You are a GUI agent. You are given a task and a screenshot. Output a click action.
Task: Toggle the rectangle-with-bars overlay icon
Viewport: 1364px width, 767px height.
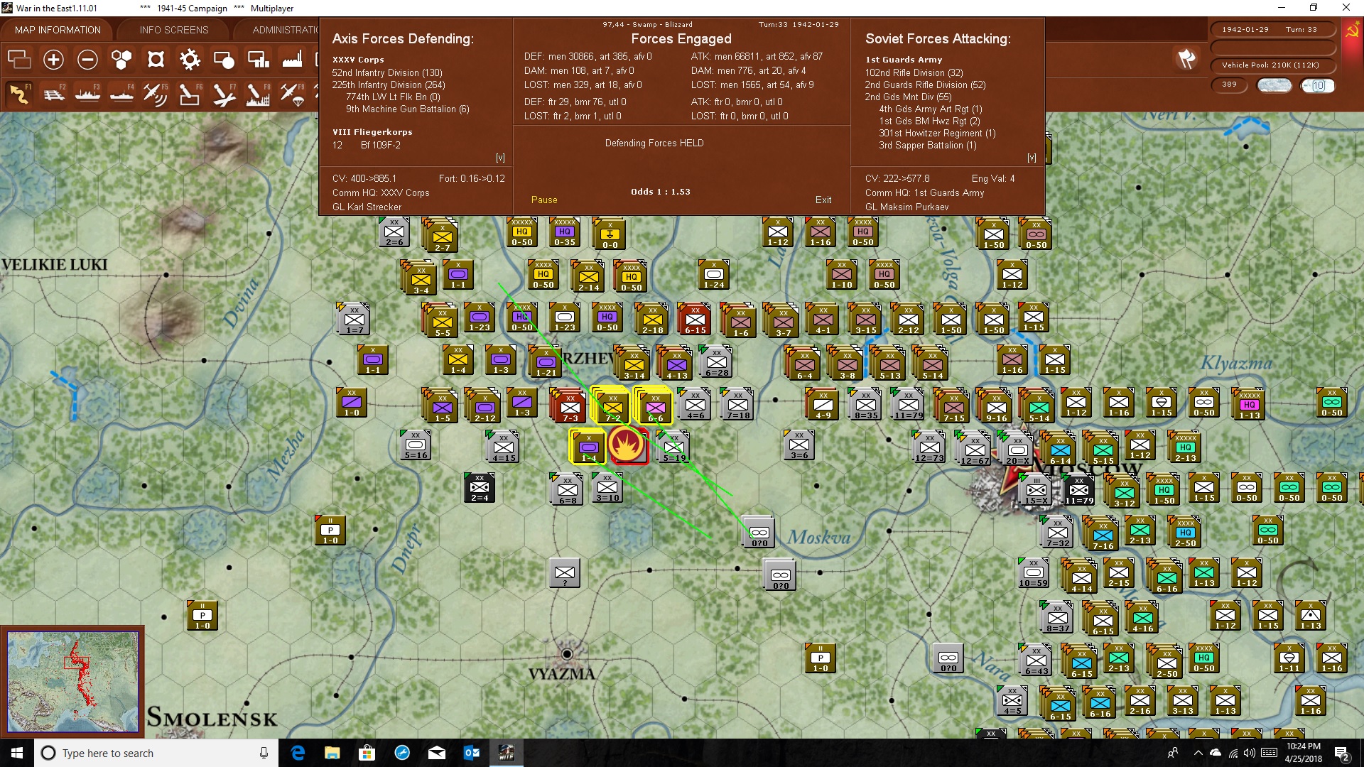coord(258,60)
